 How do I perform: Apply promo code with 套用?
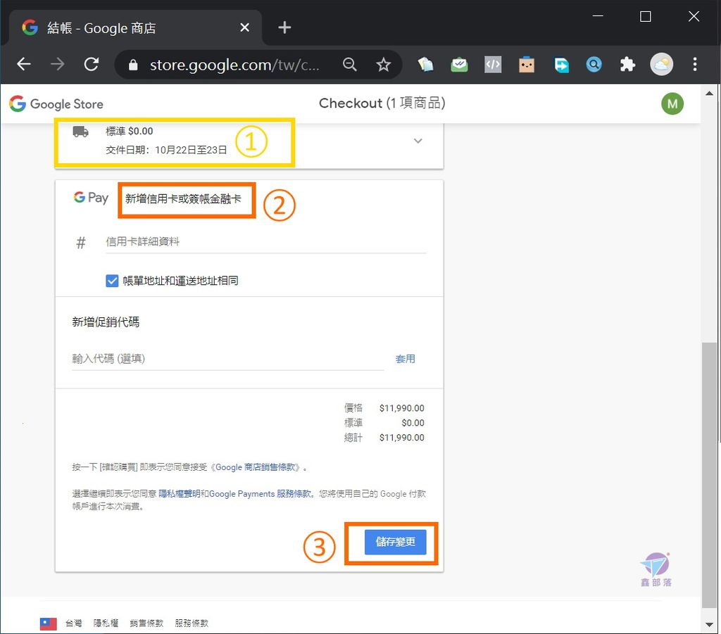click(x=405, y=359)
